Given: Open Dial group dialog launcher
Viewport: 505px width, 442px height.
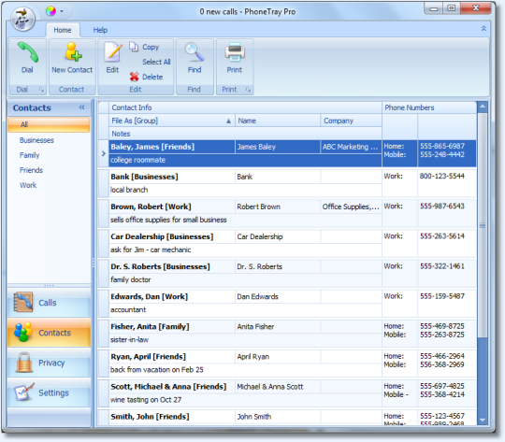Looking at the screenshot, I should (x=41, y=90).
